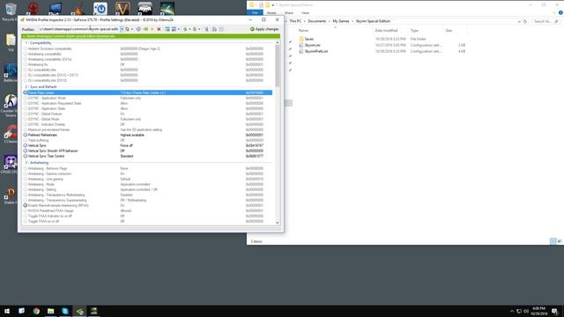Viewport: 564px width, 317px height.
Task: Open the Home tab in File Explorer
Action: [x=271, y=13]
